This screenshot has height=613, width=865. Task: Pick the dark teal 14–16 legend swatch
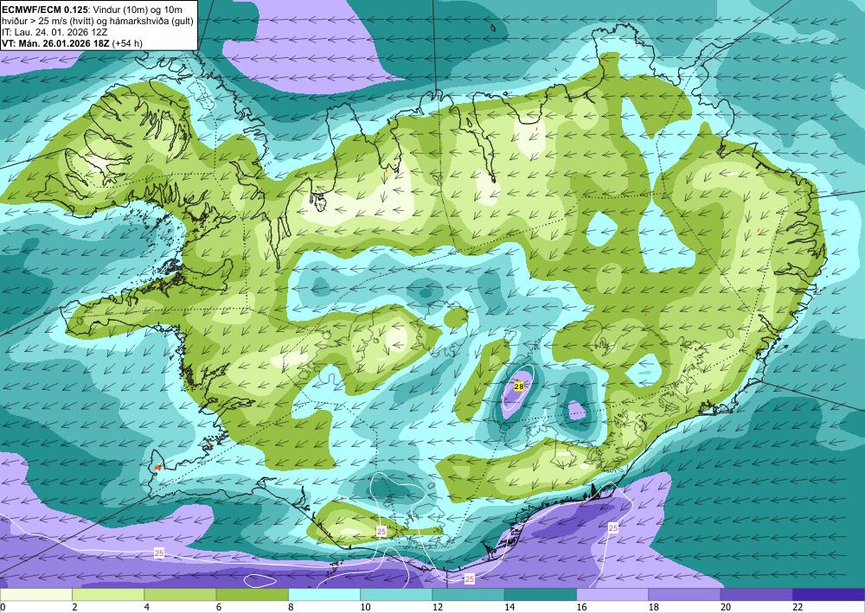click(x=541, y=595)
